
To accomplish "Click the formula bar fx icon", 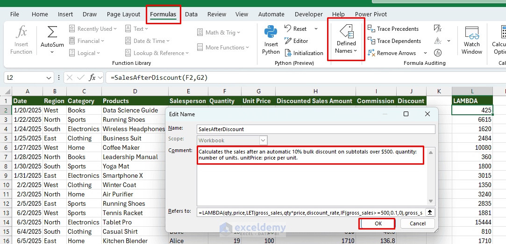I will pos(93,78).
